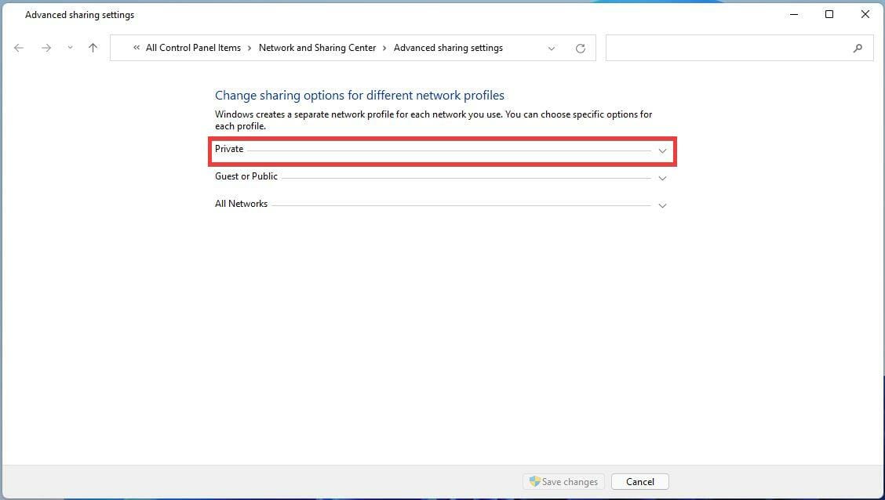Open the recent locations chevron dropdown
Image resolution: width=885 pixels, height=500 pixels.
pos(69,48)
